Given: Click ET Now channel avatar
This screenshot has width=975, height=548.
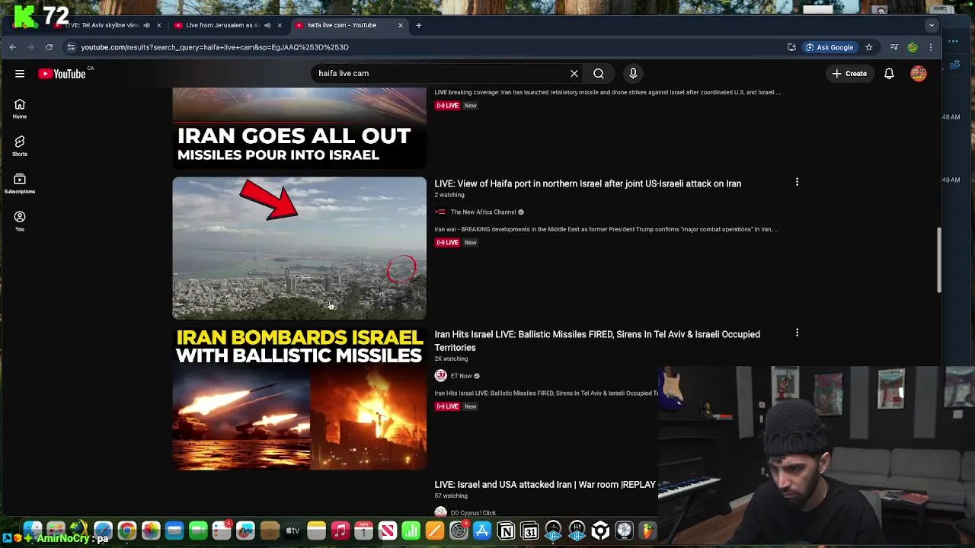Looking at the screenshot, I should (440, 376).
